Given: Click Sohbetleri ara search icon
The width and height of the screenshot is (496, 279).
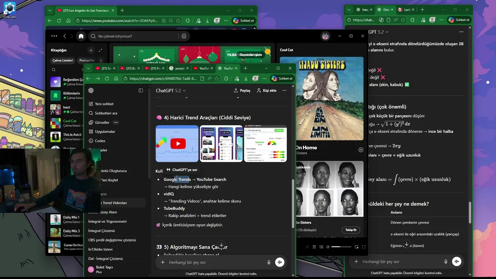Looking at the screenshot, I should [91, 113].
